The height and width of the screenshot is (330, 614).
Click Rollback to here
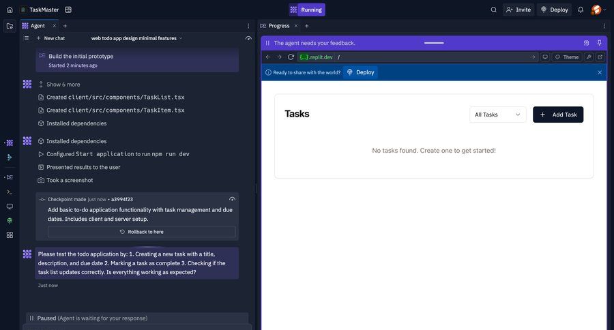[x=141, y=232]
